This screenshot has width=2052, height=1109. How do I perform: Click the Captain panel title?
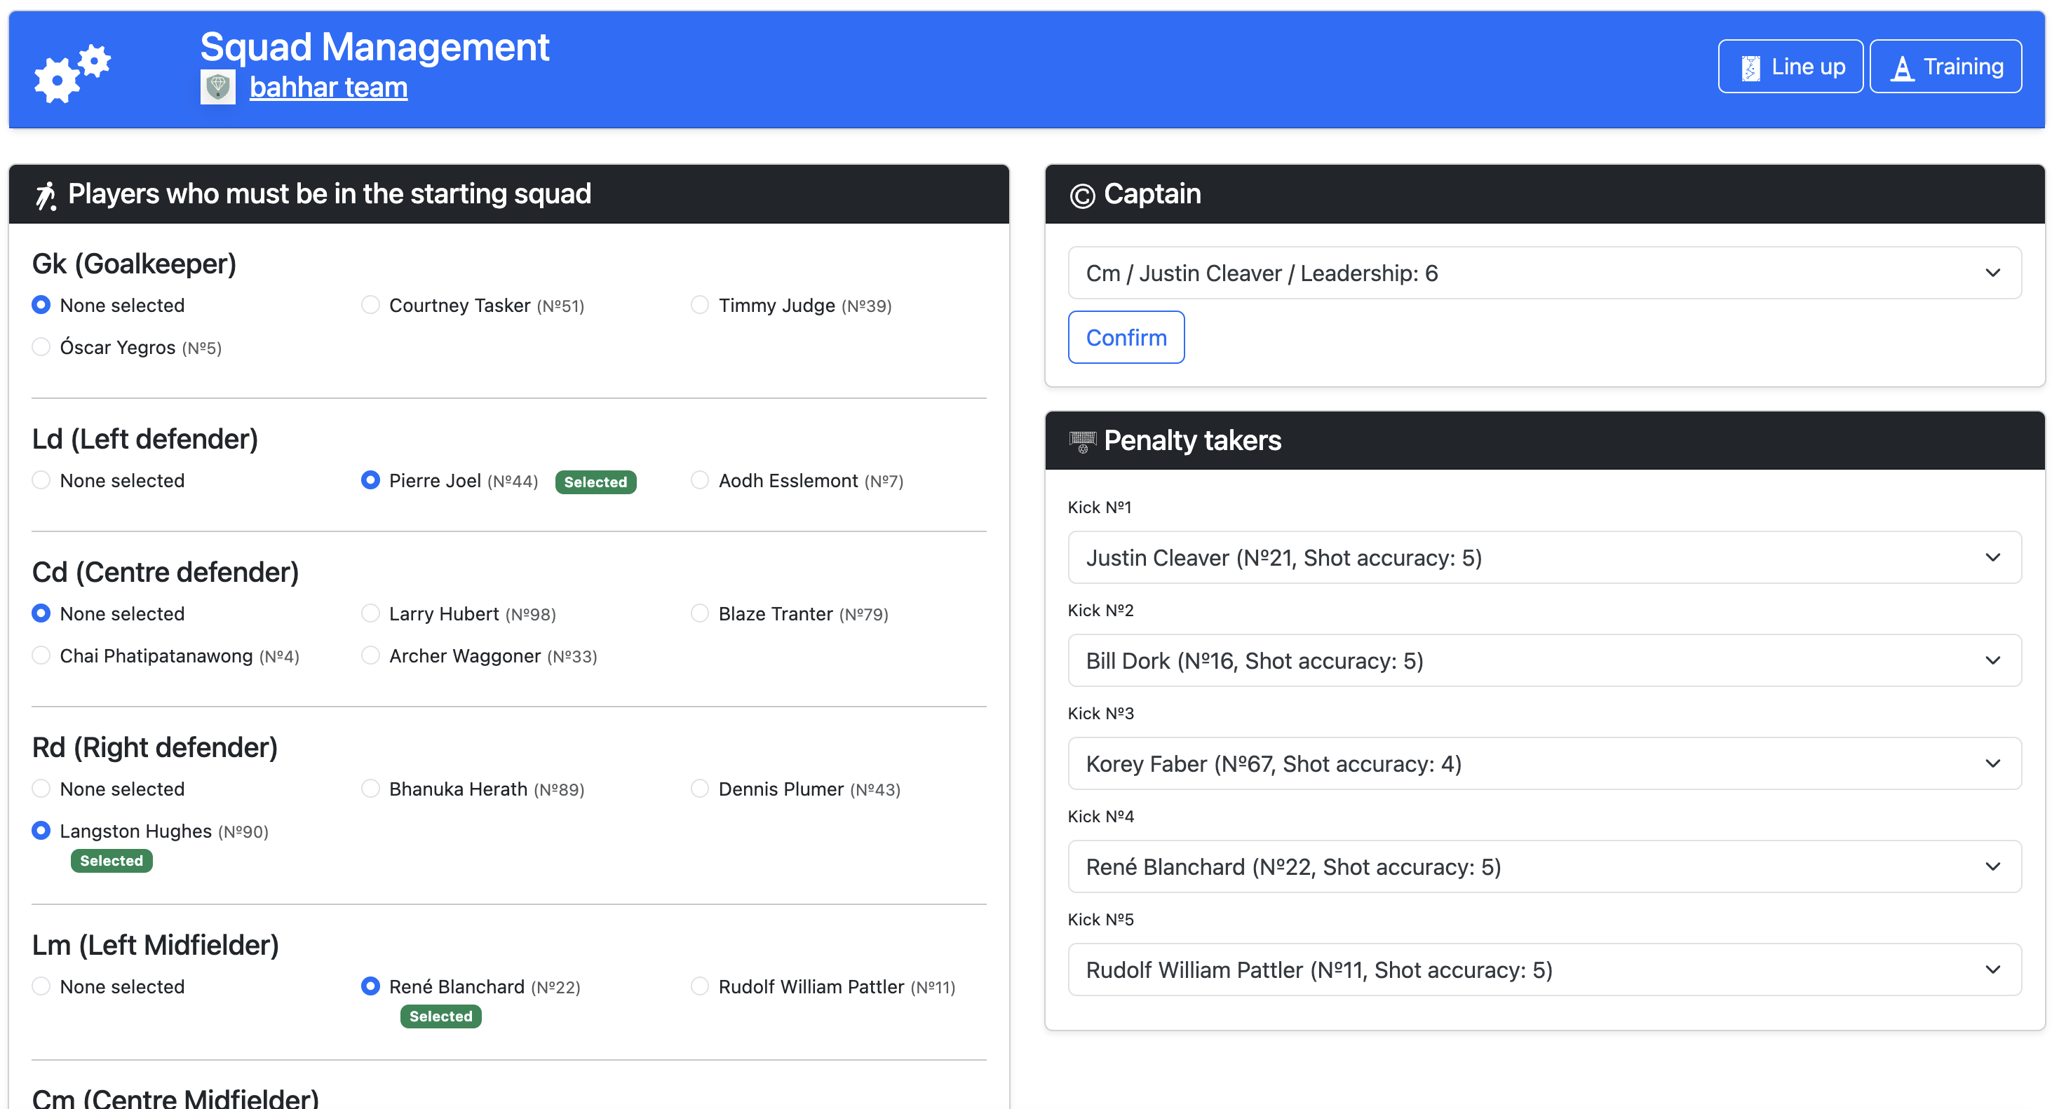pos(1152,193)
